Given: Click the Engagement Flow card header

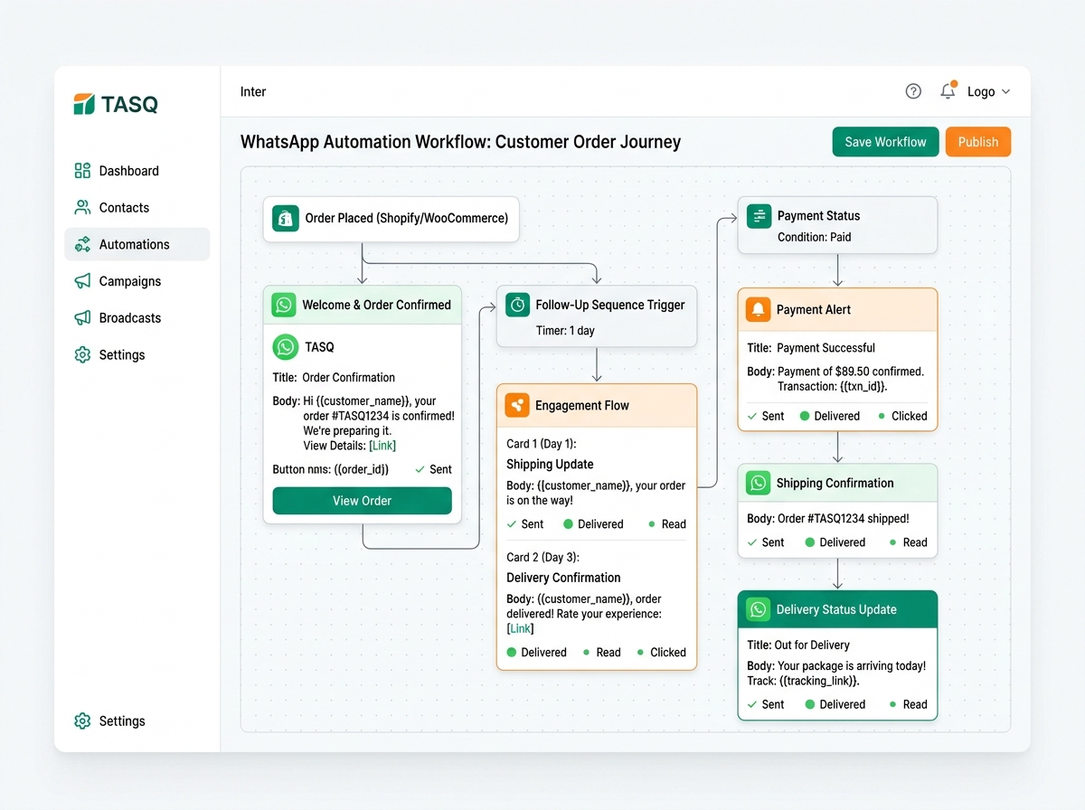Looking at the screenshot, I should 597,405.
